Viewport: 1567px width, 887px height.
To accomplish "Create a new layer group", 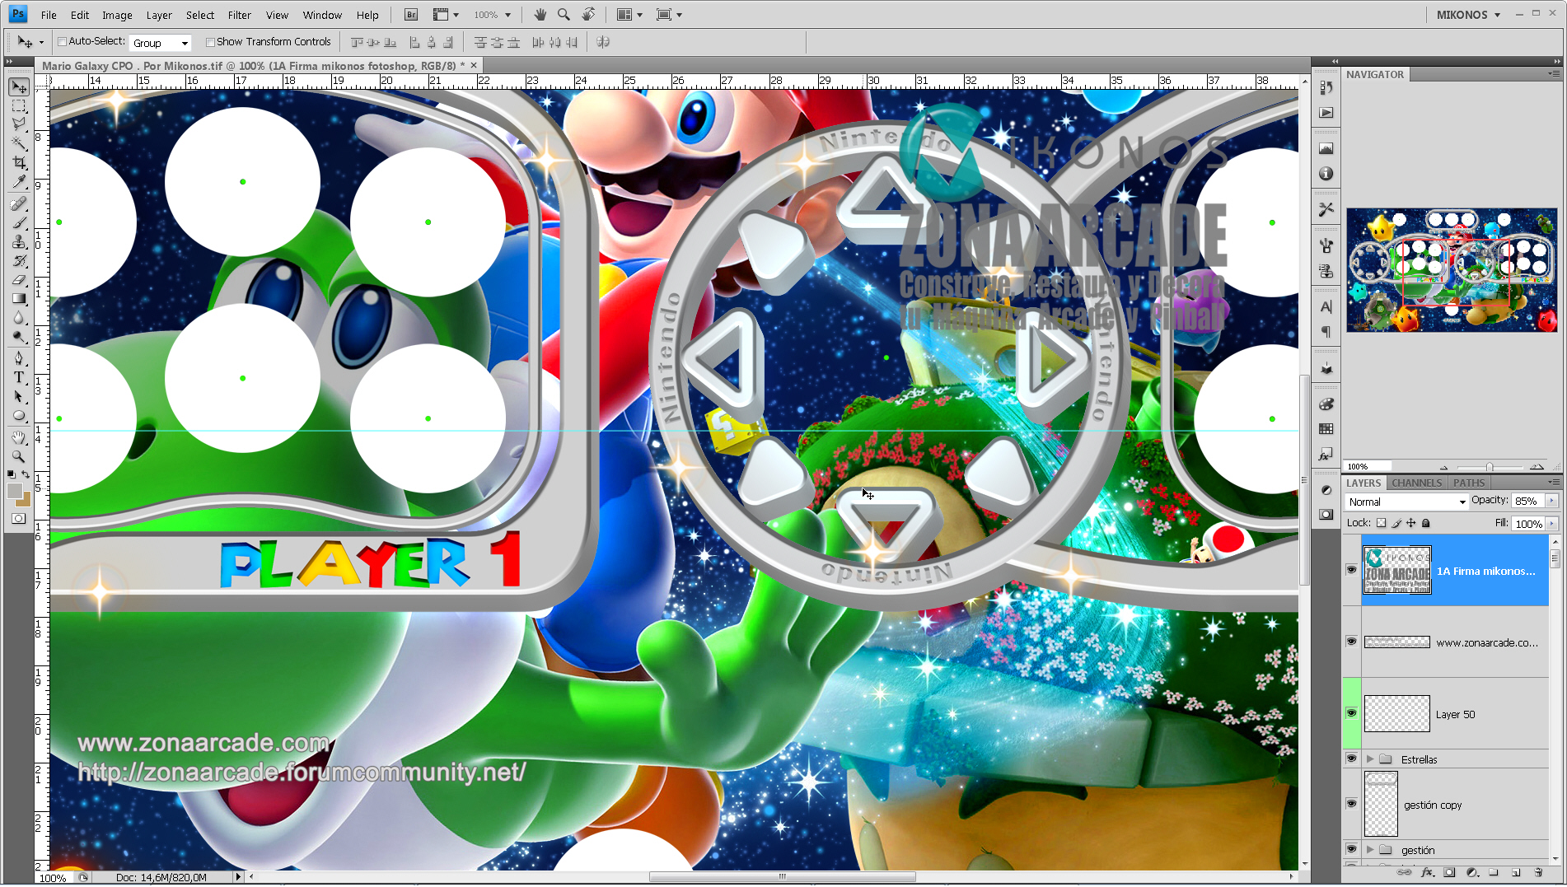I will click(x=1494, y=872).
